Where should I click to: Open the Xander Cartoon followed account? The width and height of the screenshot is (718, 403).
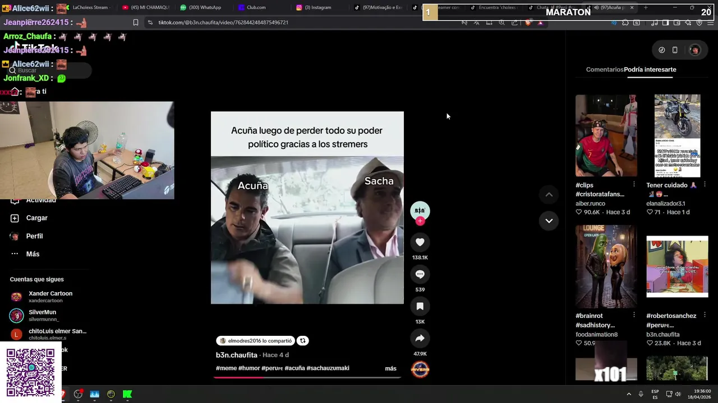pyautogui.click(x=48, y=297)
